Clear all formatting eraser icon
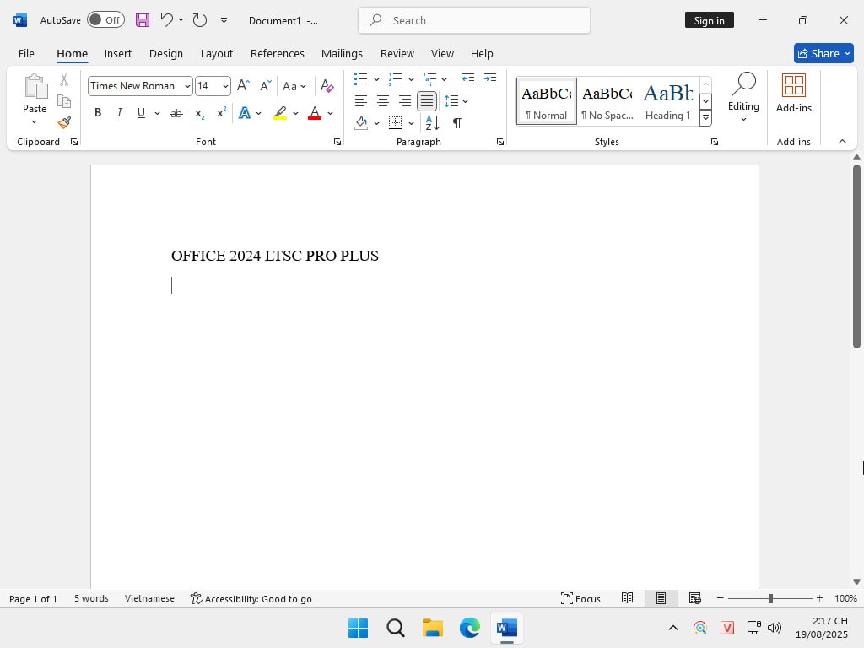 [x=327, y=86]
